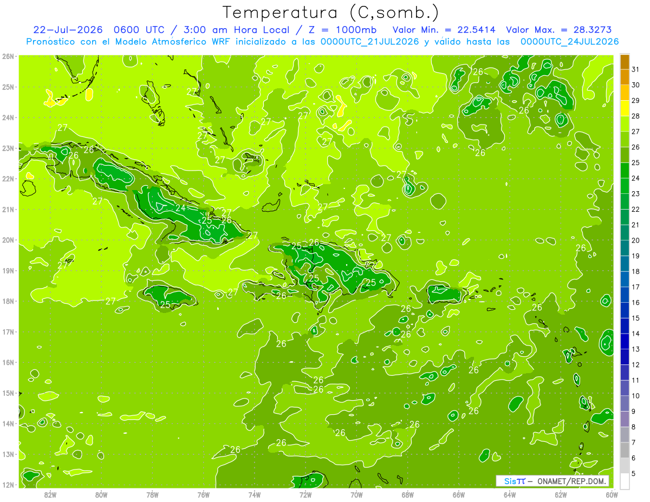650x502 pixels.
Task: Click the '23N' latitude label
Action: (x=9, y=148)
